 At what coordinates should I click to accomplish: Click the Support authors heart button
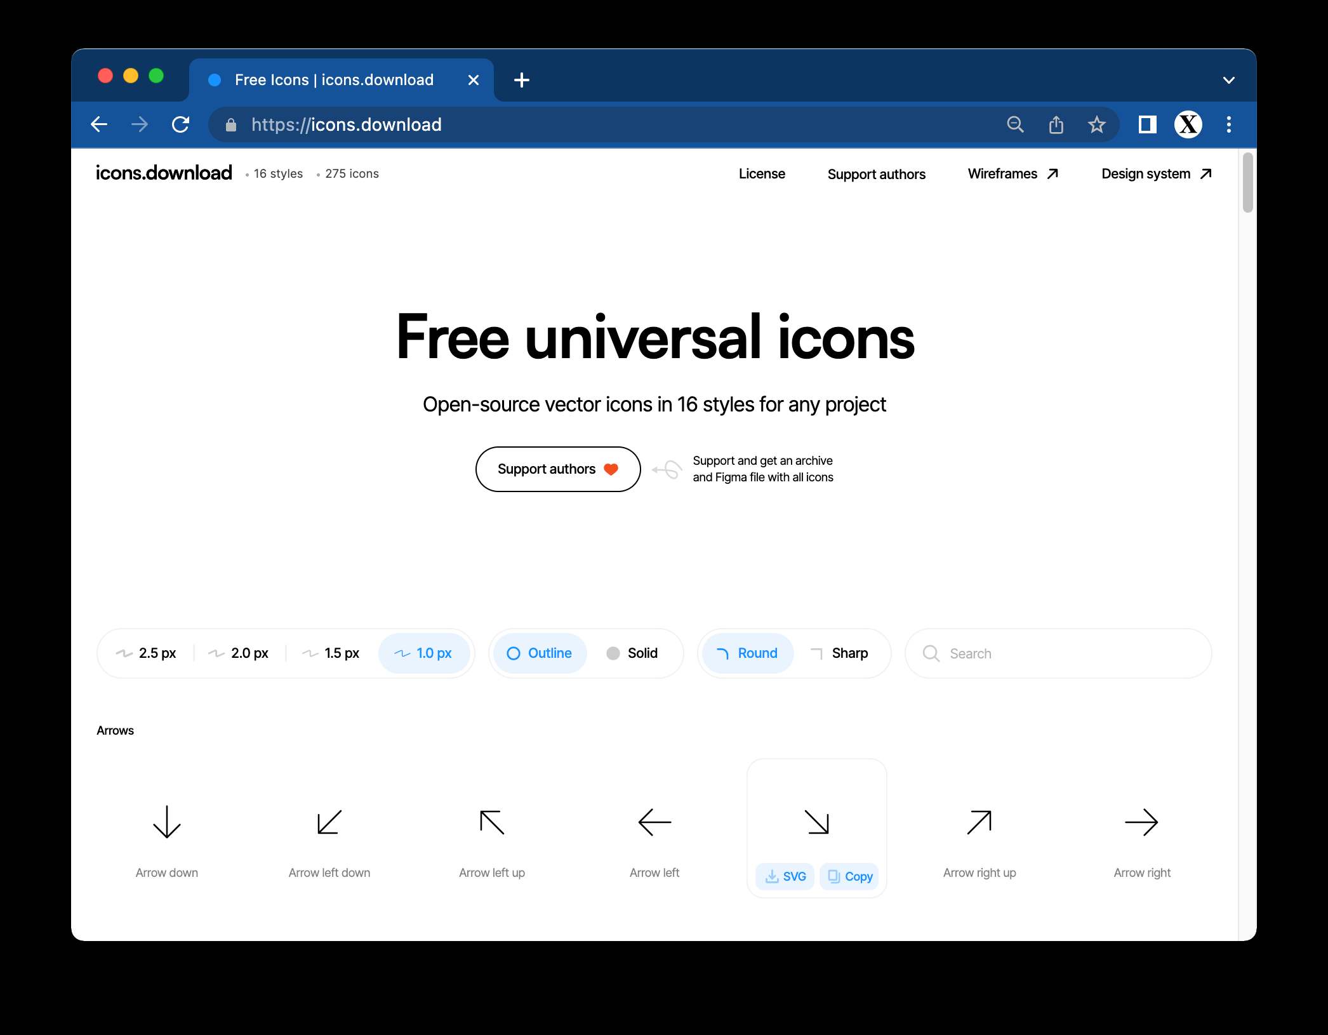tap(558, 469)
